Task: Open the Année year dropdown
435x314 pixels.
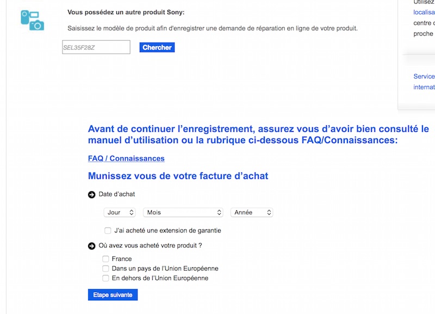Action: 252,213
